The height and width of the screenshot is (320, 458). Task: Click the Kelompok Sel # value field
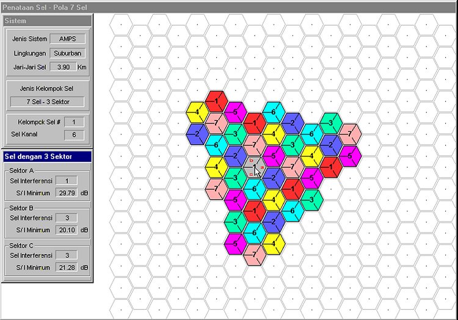click(x=74, y=122)
